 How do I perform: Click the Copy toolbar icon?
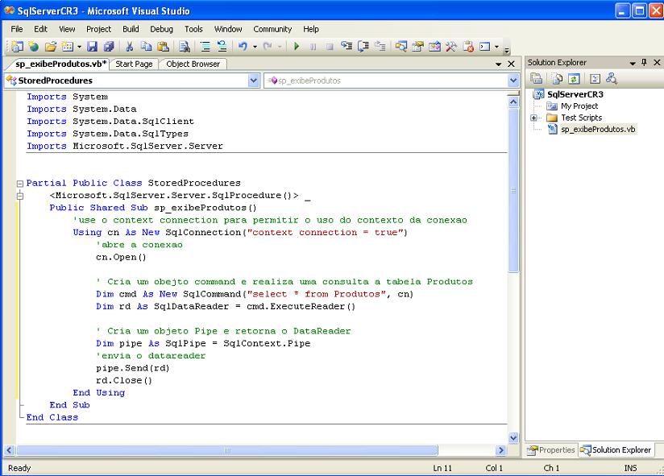[146, 46]
